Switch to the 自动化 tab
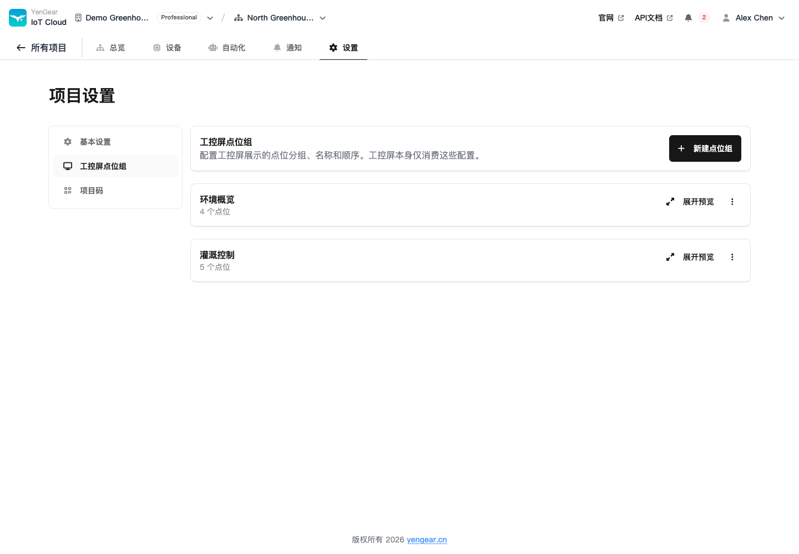 [x=226, y=48]
